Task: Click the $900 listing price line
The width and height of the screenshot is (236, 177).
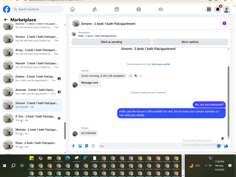Action: pyautogui.click(x=97, y=36)
